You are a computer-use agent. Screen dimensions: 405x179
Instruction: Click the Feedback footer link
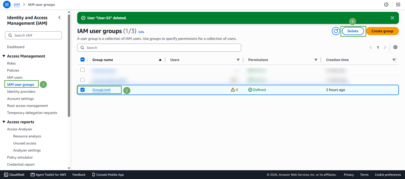(x=79, y=175)
